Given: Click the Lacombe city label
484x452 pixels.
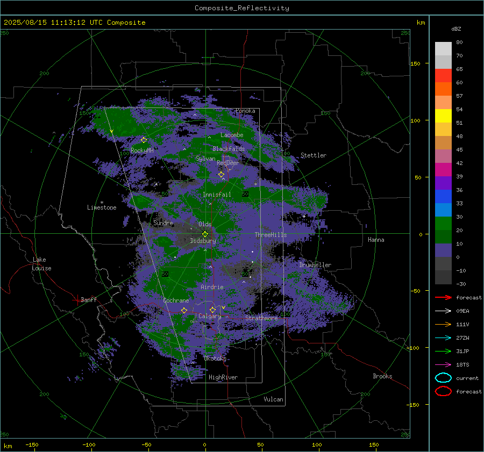Looking at the screenshot, I should click(x=232, y=135).
